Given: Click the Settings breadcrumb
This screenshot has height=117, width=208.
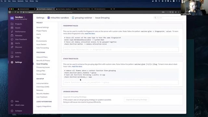Looking at the screenshot, I should point(40,18).
